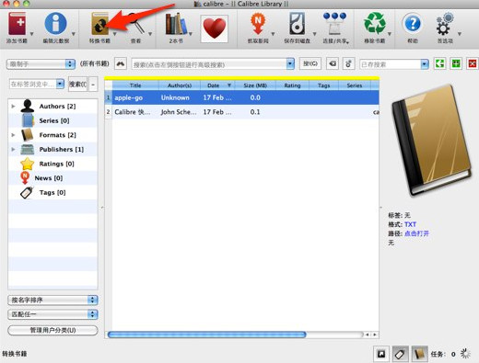Toggle book details panel button in status bar

(420, 354)
